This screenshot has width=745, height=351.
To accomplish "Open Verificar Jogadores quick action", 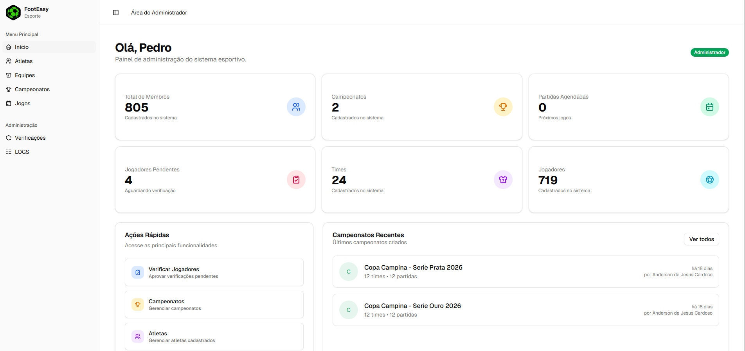I will pyautogui.click(x=214, y=272).
